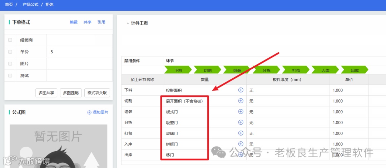Click the 加工环节名称 column header
Screen dimensions: 386x168
tap(142, 79)
